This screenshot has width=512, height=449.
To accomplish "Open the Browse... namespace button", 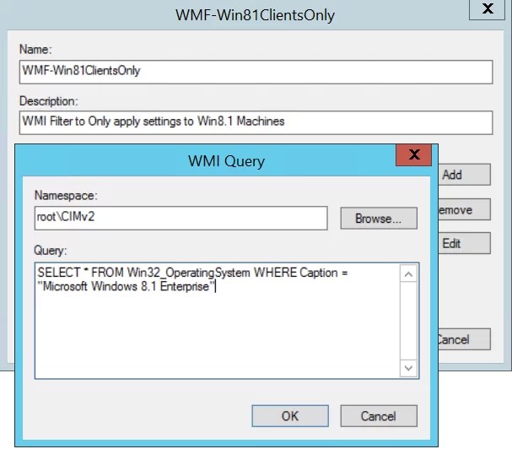I will (x=379, y=218).
